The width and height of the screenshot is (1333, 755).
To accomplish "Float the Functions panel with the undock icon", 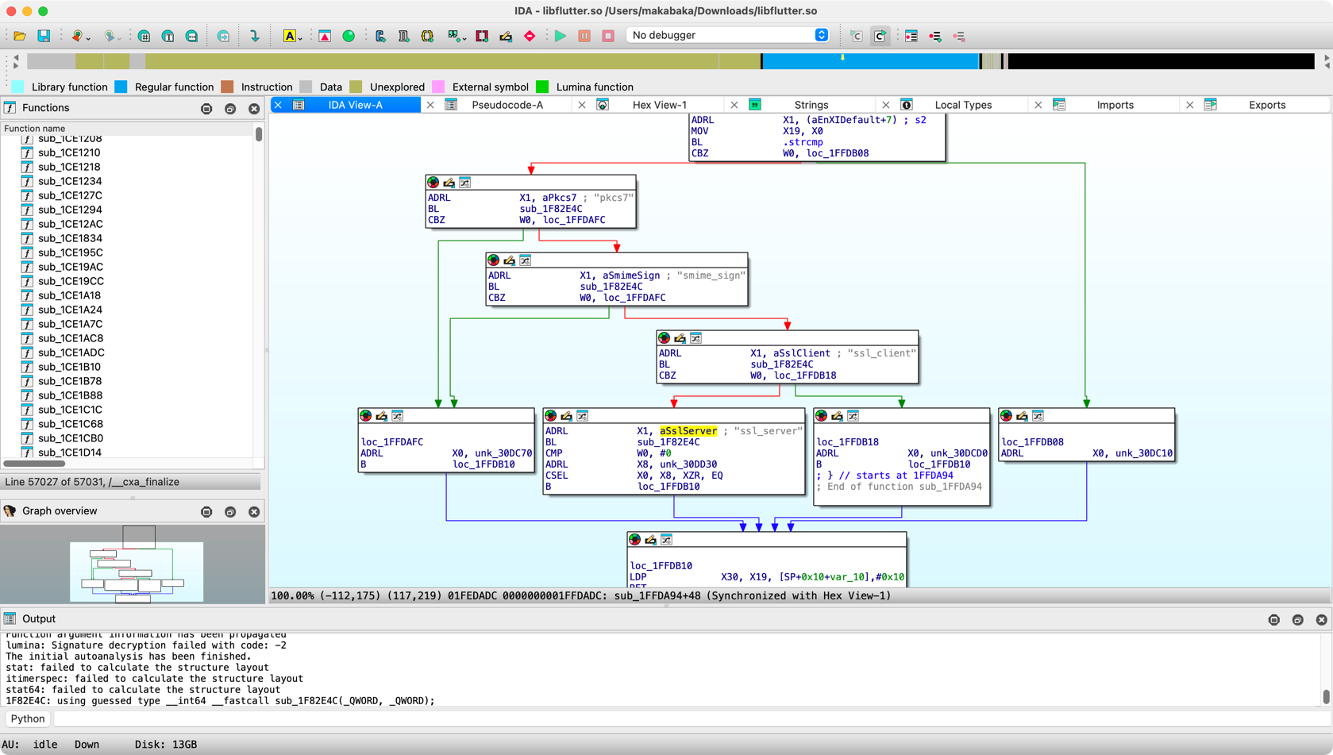I will [x=230, y=108].
